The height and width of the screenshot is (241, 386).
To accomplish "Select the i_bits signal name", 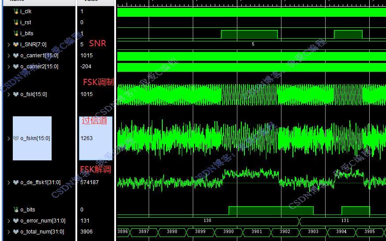I will 27,33.
